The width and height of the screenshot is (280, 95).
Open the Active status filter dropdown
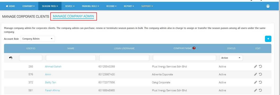pyautogui.click(x=231, y=58)
